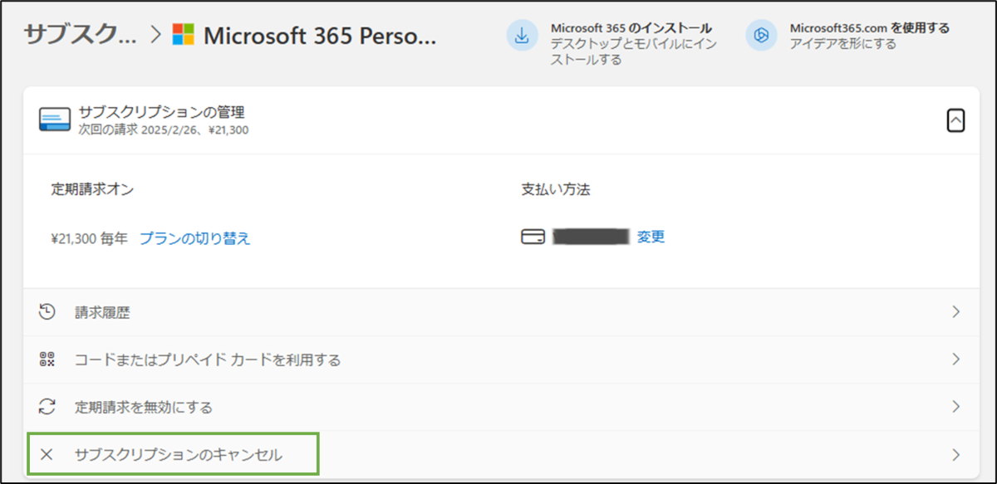Click the refresh arrows icon for 定期請求を無効にする
The width and height of the screenshot is (997, 484).
[x=47, y=407]
